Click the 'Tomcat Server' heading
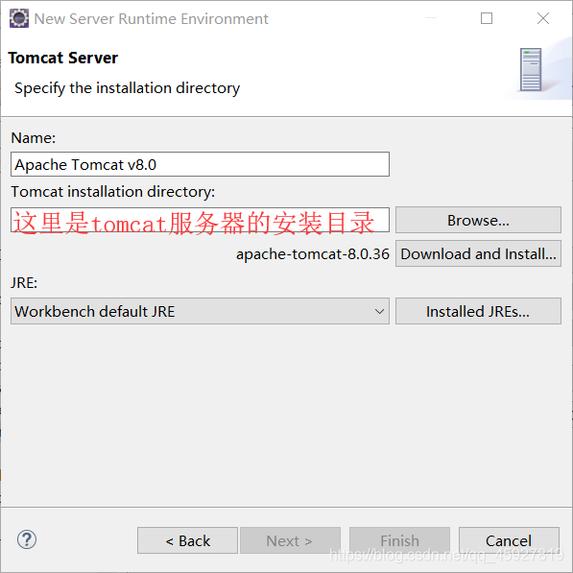This screenshot has width=573, height=573. tap(63, 59)
